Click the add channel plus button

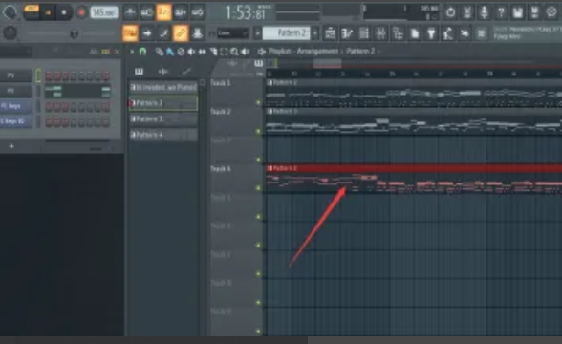[11, 146]
